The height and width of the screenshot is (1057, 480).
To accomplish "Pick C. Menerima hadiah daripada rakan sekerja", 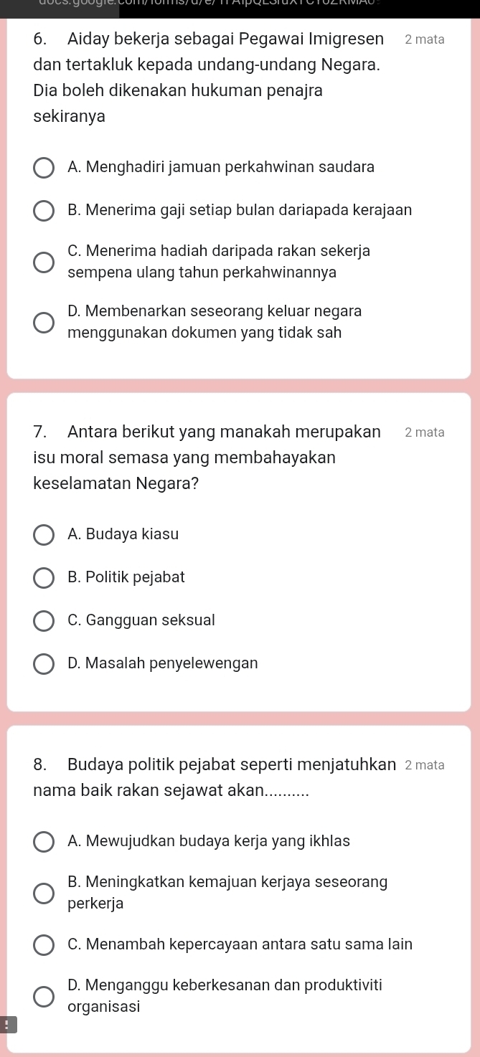I will (x=44, y=262).
